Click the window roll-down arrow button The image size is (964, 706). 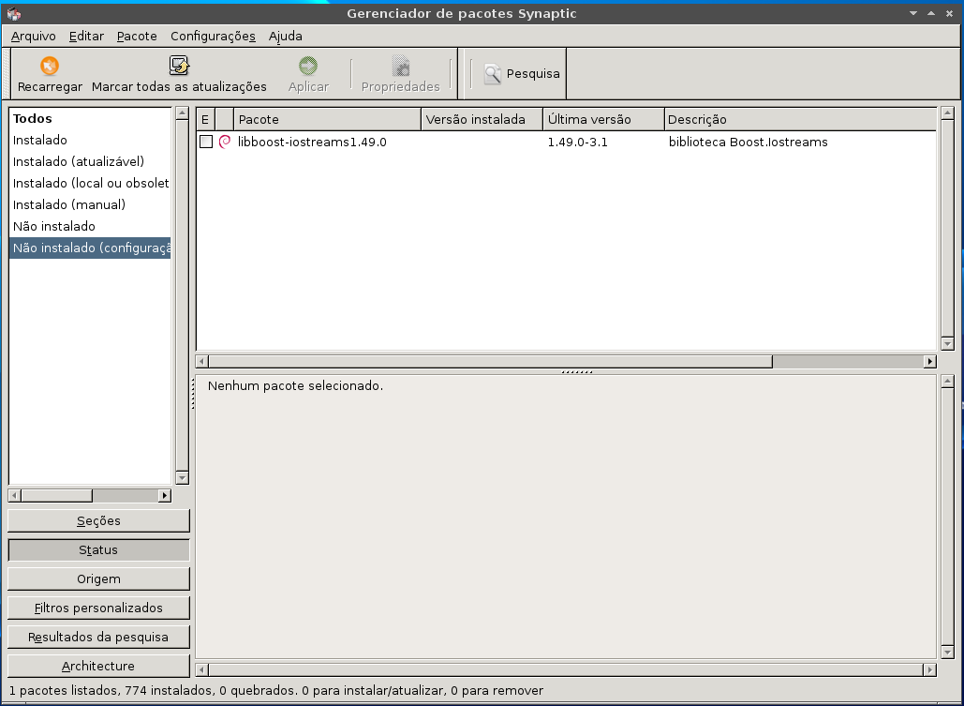[x=913, y=13]
